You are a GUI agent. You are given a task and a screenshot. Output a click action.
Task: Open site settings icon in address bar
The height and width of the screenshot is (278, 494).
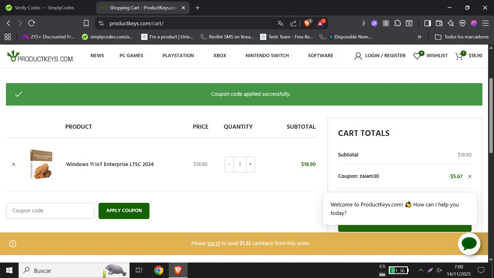[101, 23]
